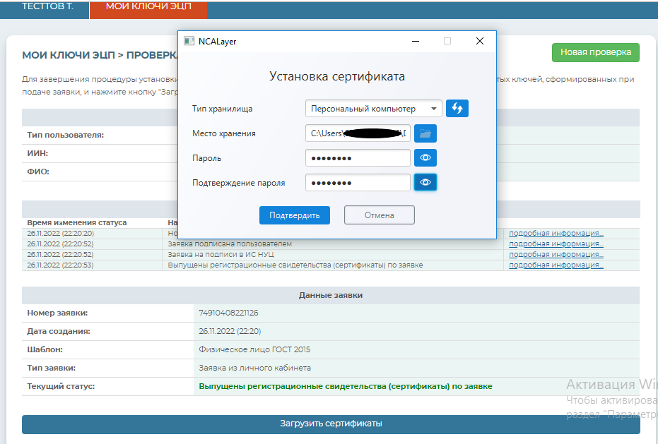
Task: Close the NCALayer dialog window
Action: (480, 42)
